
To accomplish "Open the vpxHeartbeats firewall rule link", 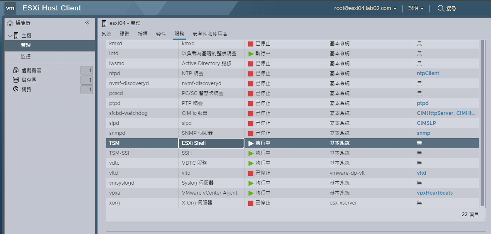I will pyautogui.click(x=435, y=193).
